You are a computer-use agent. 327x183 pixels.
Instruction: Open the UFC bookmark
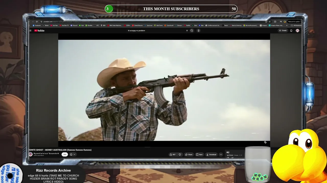click(97, 25)
